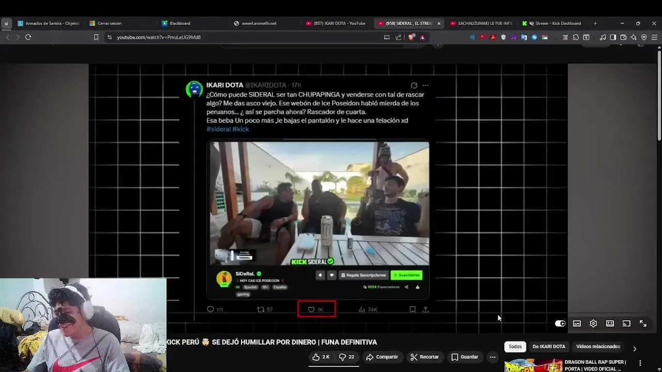Open subtitles/captions button in player
The image size is (662, 372).
[577, 323]
